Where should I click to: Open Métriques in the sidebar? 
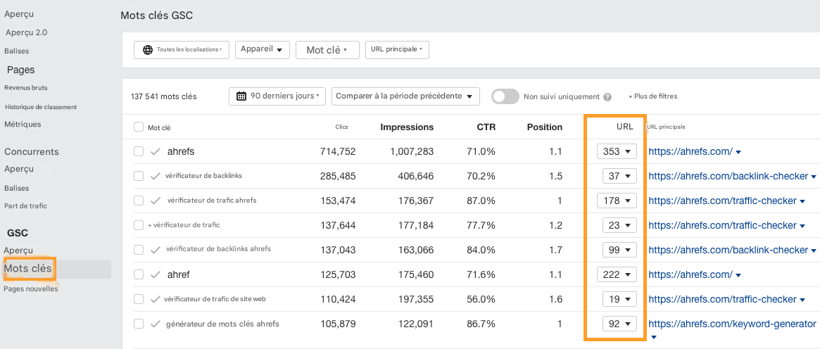(x=23, y=125)
